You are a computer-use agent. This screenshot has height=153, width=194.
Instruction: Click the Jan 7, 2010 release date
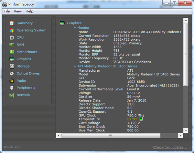pyautogui.click(x=137, y=100)
